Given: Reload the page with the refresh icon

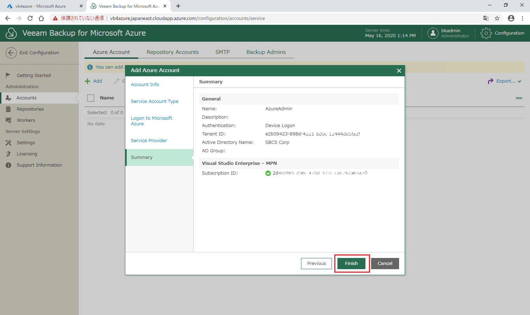Looking at the screenshot, I should tap(30, 18).
